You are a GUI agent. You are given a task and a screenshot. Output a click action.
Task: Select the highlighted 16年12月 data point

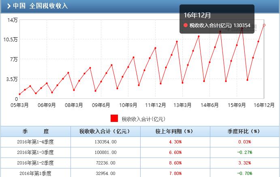(264, 25)
